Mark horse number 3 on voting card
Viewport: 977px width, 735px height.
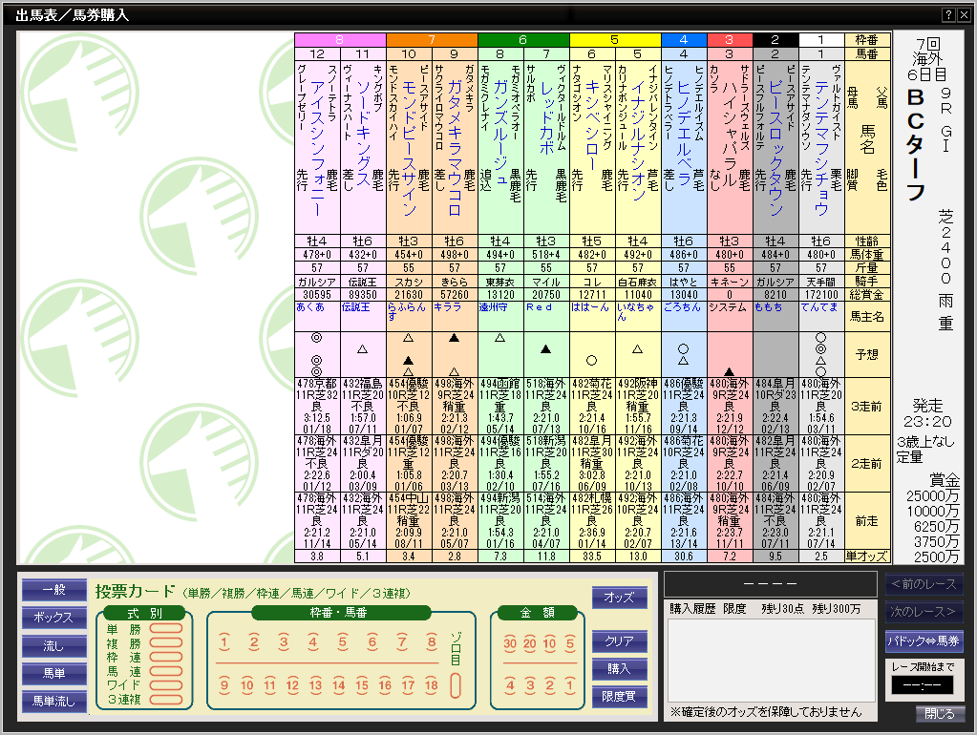click(x=284, y=642)
